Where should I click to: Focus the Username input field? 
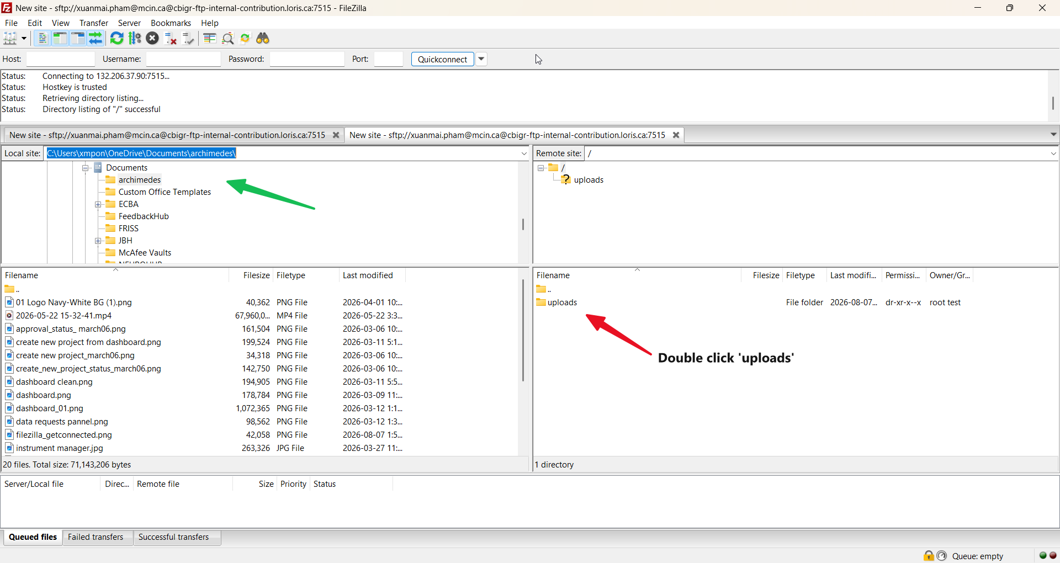(183, 59)
